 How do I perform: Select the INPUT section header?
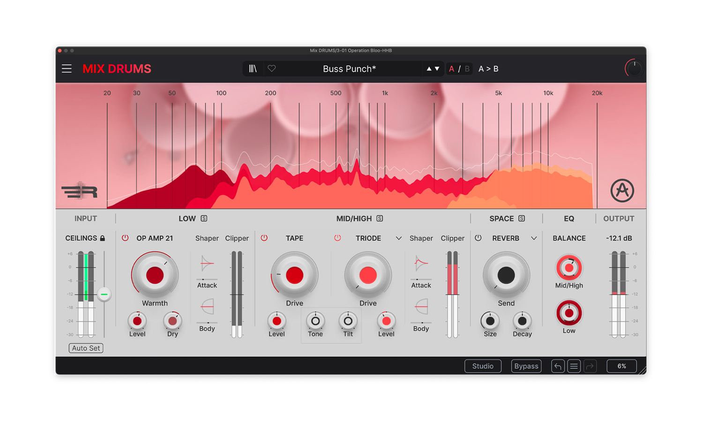(86, 219)
